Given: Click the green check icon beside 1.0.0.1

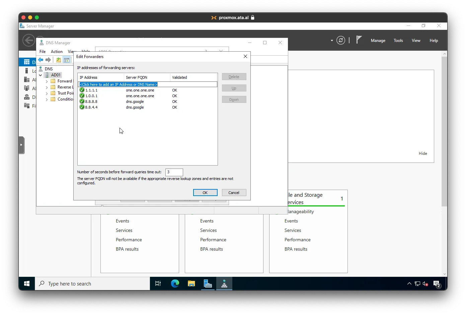Looking at the screenshot, I should [x=82, y=96].
